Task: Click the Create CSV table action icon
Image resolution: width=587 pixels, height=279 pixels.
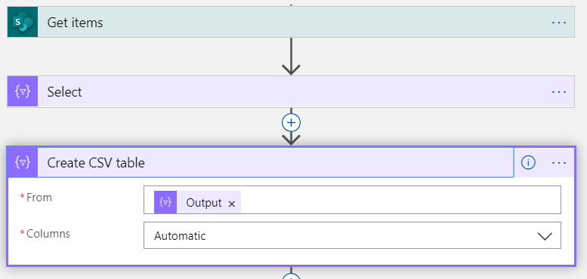Action: 23,162
